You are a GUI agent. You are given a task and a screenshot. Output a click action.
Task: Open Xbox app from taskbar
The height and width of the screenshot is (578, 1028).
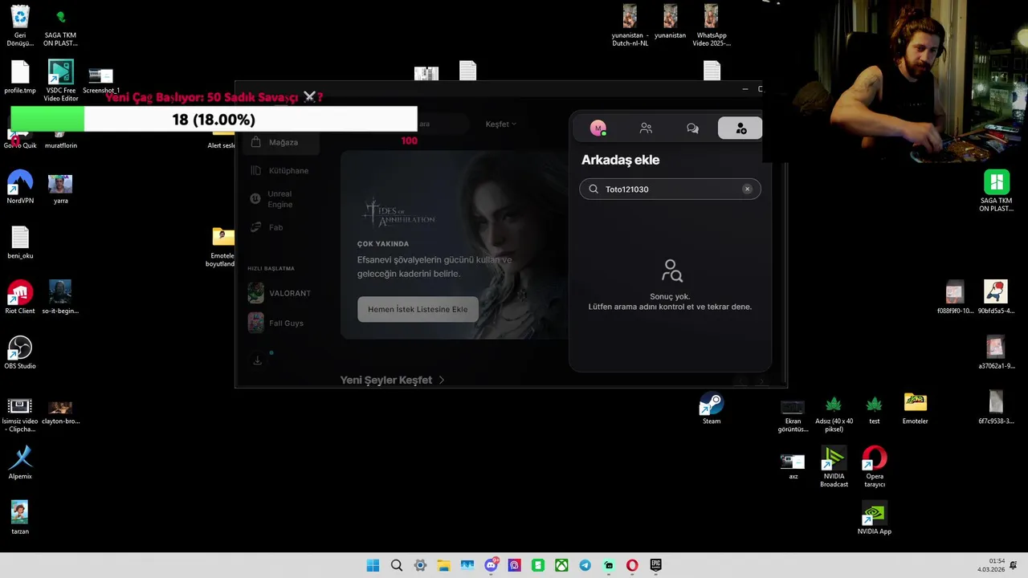[561, 565]
